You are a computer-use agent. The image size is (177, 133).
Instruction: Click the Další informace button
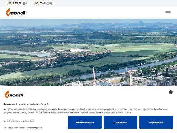tap(85, 122)
